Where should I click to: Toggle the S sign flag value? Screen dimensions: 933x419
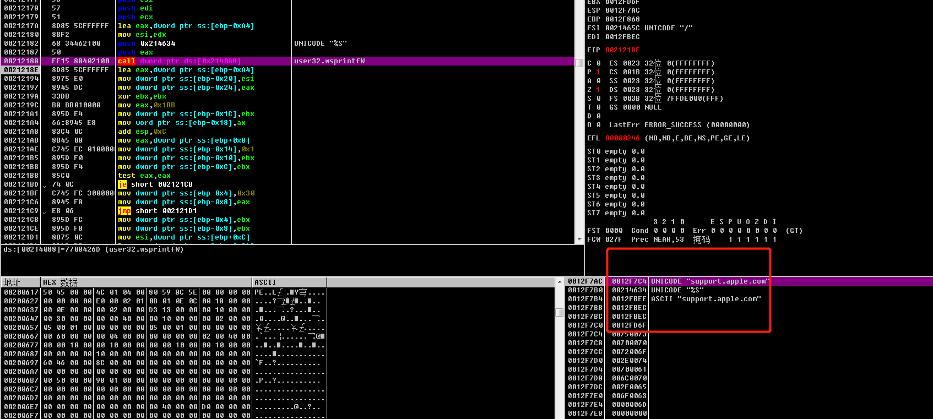coord(599,99)
